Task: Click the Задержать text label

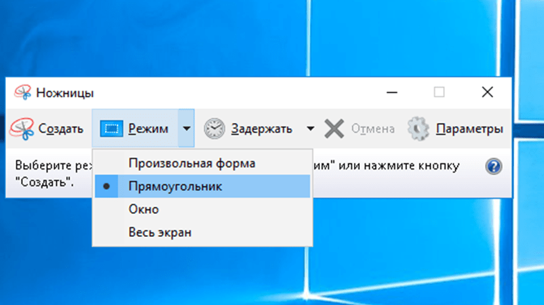Action: 262,128
